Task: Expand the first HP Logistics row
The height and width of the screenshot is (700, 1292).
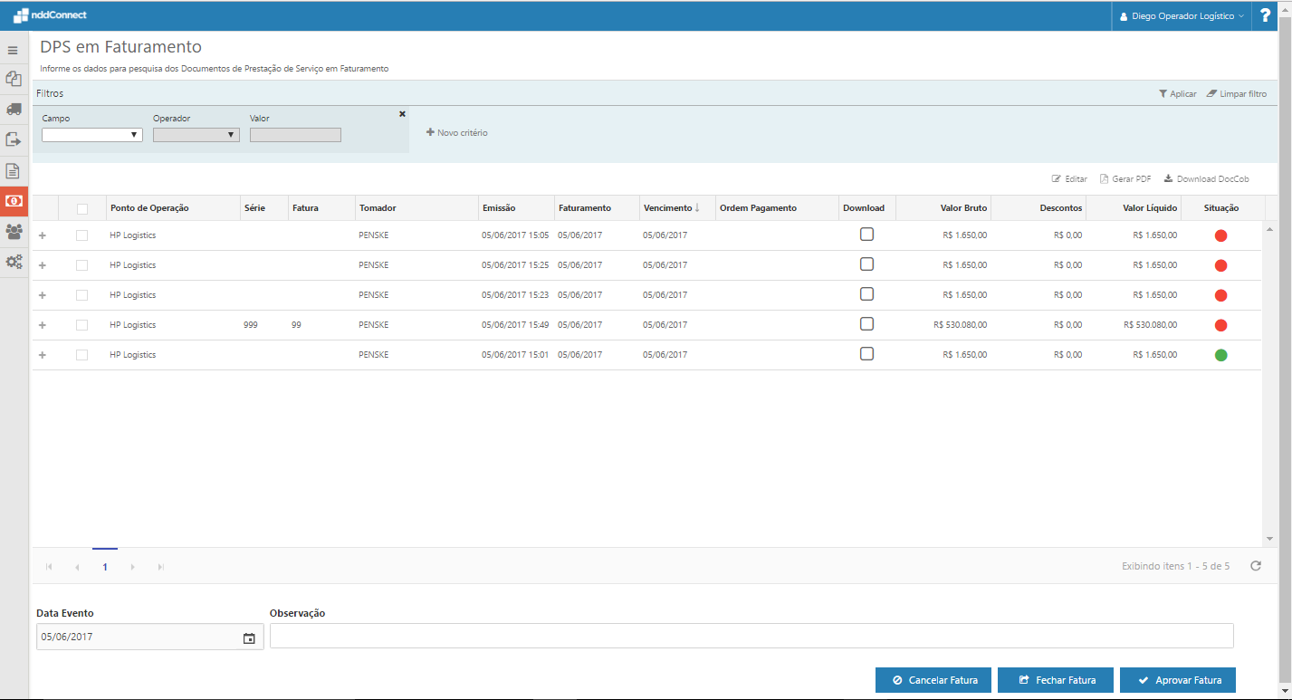Action: coord(43,235)
